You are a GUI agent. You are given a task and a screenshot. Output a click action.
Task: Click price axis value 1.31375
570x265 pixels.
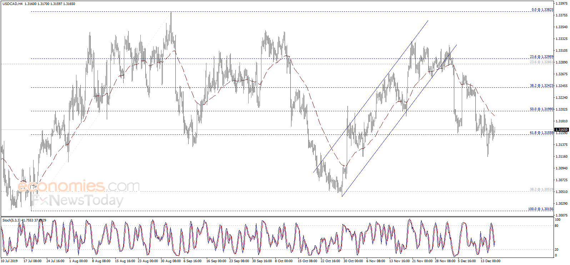[x=561, y=145]
